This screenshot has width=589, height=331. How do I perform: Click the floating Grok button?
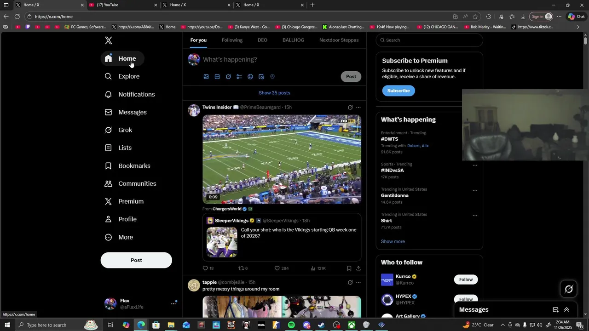569,289
